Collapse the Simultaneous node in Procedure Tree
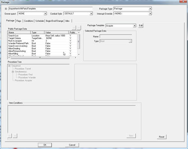Image resolution: width=188 pixels, height=149 pixels. click(x=13, y=72)
